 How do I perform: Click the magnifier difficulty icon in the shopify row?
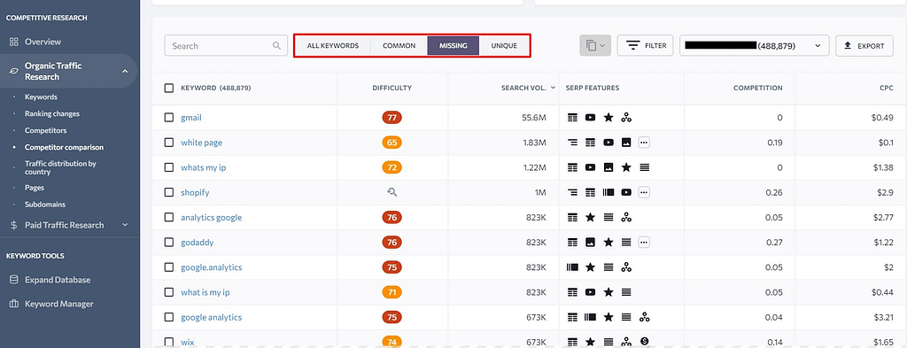point(392,192)
